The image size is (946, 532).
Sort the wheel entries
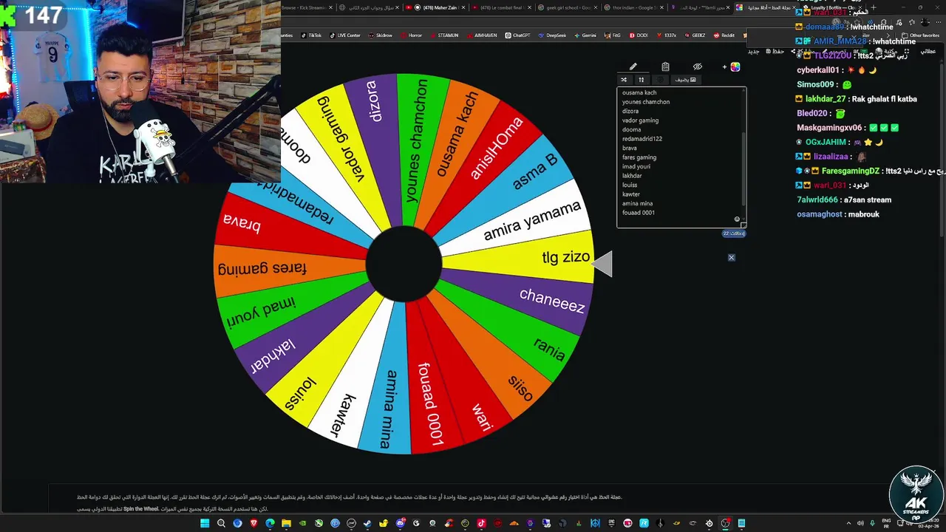click(642, 80)
